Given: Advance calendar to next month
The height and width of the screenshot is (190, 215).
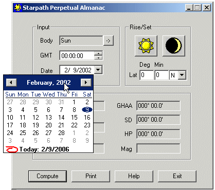Looking at the screenshot, I should [86, 83].
